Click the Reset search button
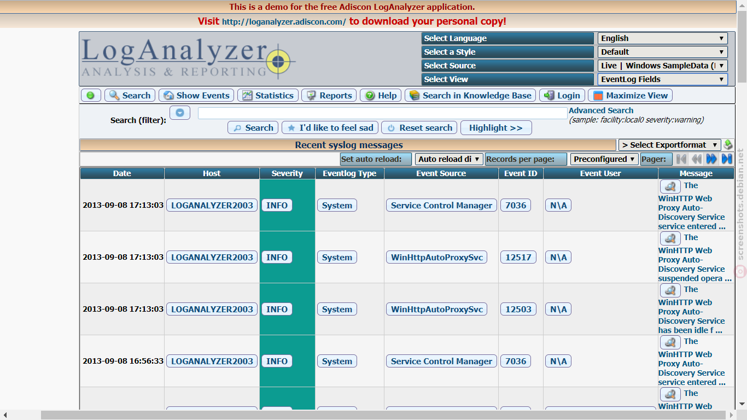The height and width of the screenshot is (420, 747). [x=419, y=127]
